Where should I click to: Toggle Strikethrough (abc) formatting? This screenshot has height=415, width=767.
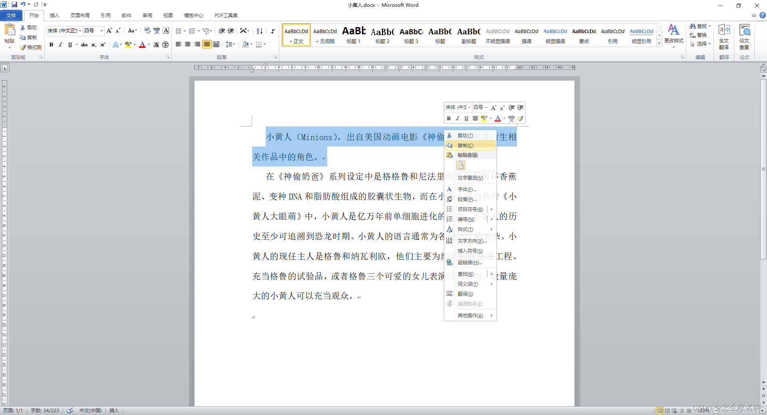point(84,45)
